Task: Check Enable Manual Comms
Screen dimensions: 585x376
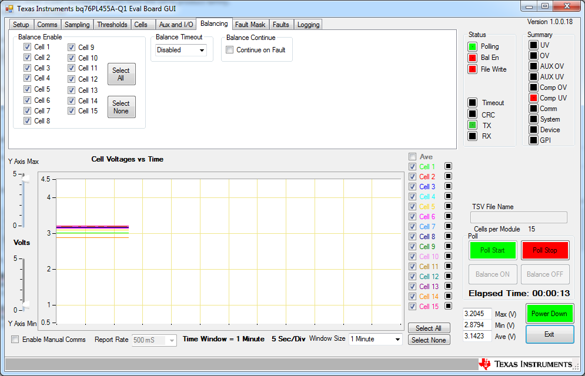Action: pos(15,340)
